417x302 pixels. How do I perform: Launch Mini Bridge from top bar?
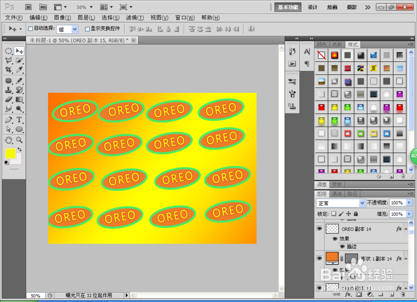pos(43,7)
